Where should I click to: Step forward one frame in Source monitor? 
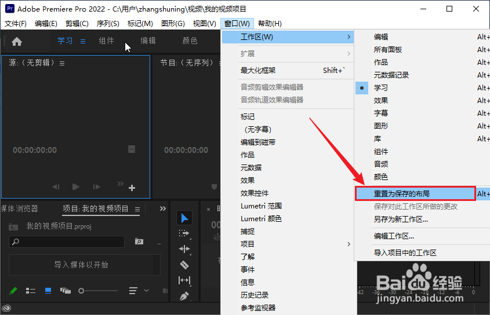coord(97,186)
